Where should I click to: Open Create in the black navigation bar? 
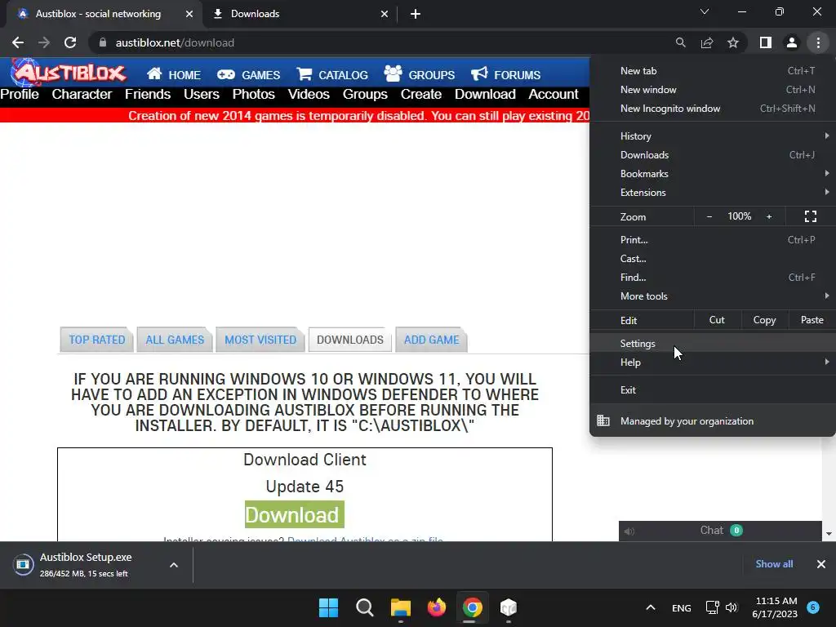pos(421,95)
